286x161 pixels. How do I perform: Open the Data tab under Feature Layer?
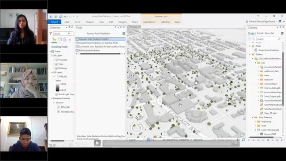tap(177, 22)
